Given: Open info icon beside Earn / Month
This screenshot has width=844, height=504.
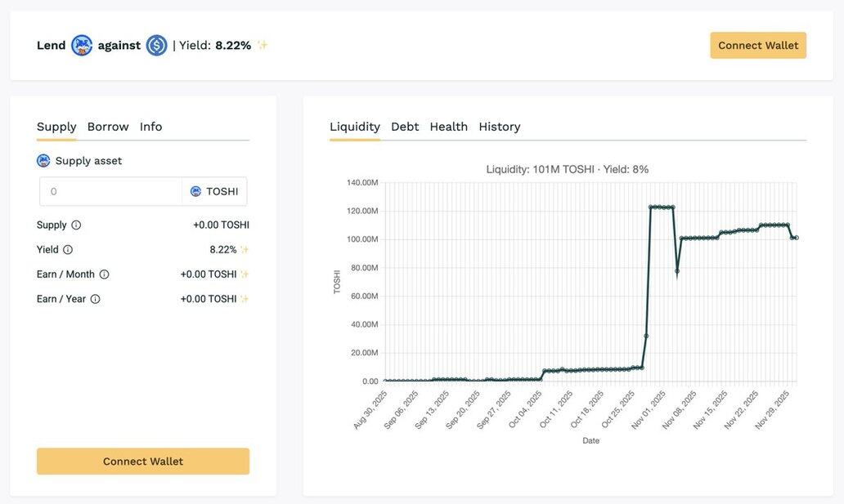Looking at the screenshot, I should (104, 274).
